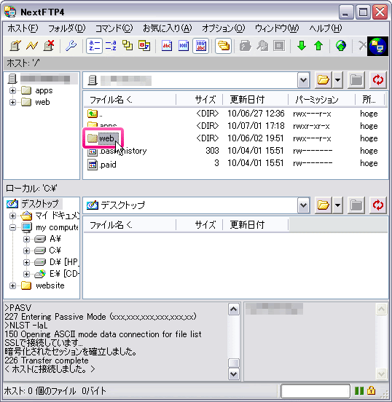Image resolution: width=392 pixels, height=402 pixels.
Task: Open the host path dropdown
Action: (304, 80)
